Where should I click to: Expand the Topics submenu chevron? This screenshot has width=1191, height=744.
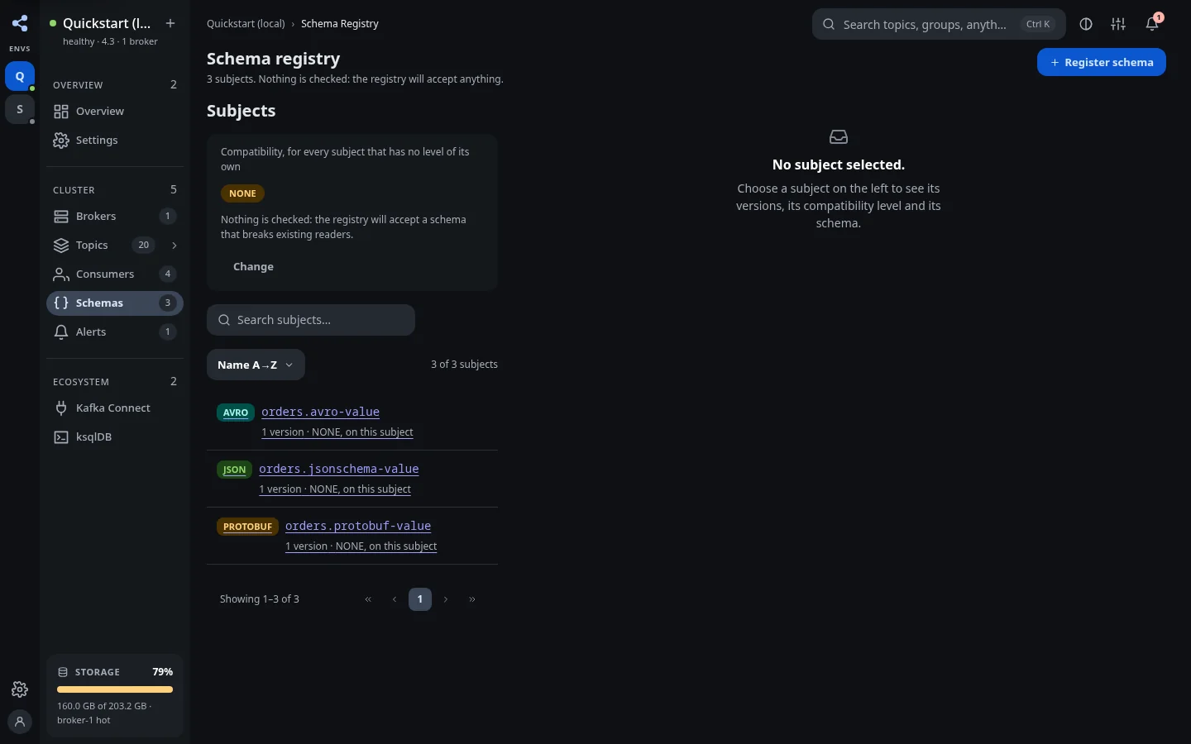pyautogui.click(x=174, y=246)
